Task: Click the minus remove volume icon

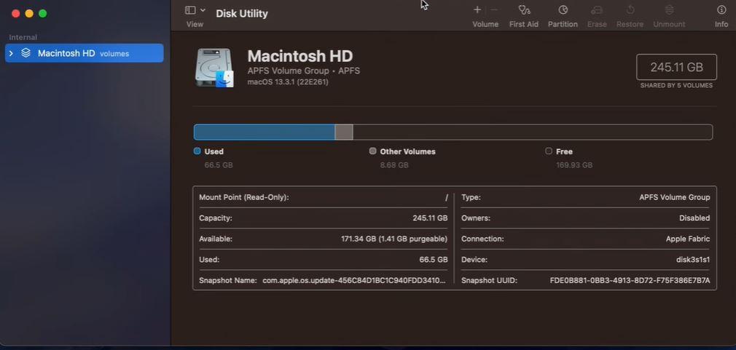Action: [494, 9]
